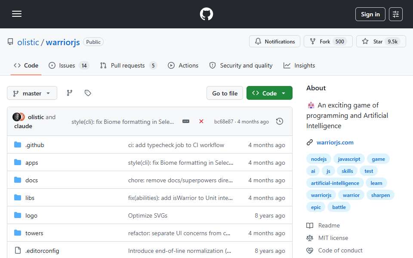Go to the GitHub homepage logo
413x258 pixels.
pos(206,14)
